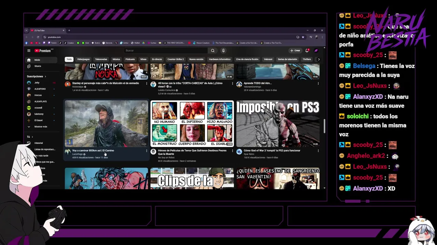437x245 pixels.
Task: Select the Telenovelas chip
Action: pyautogui.click(x=101, y=59)
